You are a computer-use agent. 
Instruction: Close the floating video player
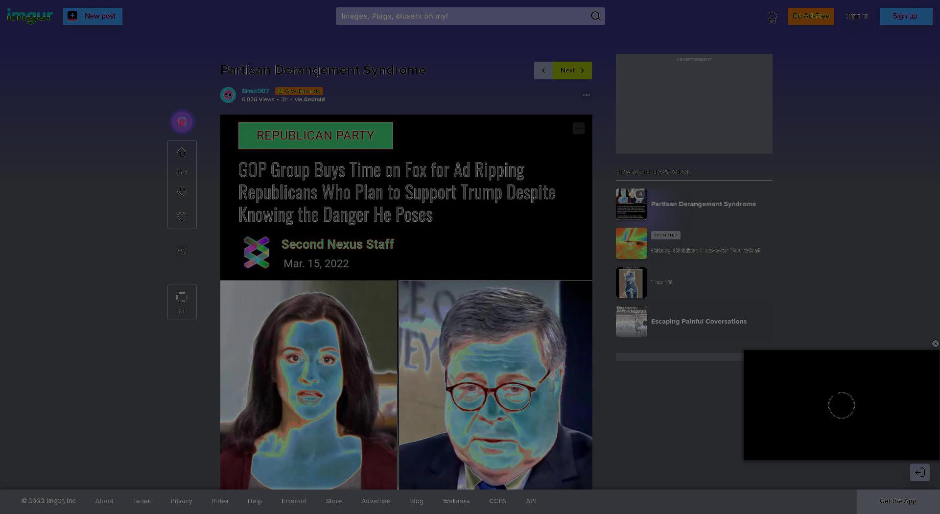pyautogui.click(x=935, y=344)
